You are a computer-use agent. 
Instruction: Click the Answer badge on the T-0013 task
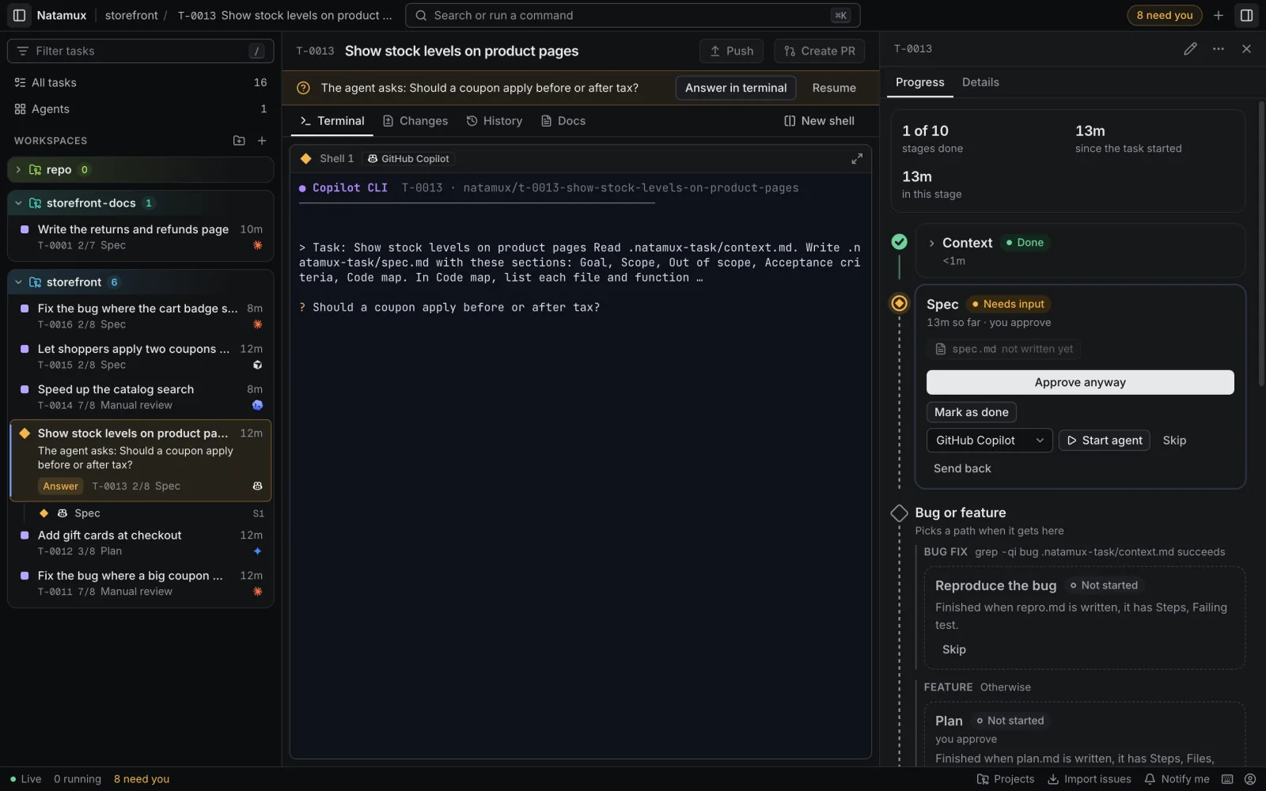pyautogui.click(x=60, y=486)
